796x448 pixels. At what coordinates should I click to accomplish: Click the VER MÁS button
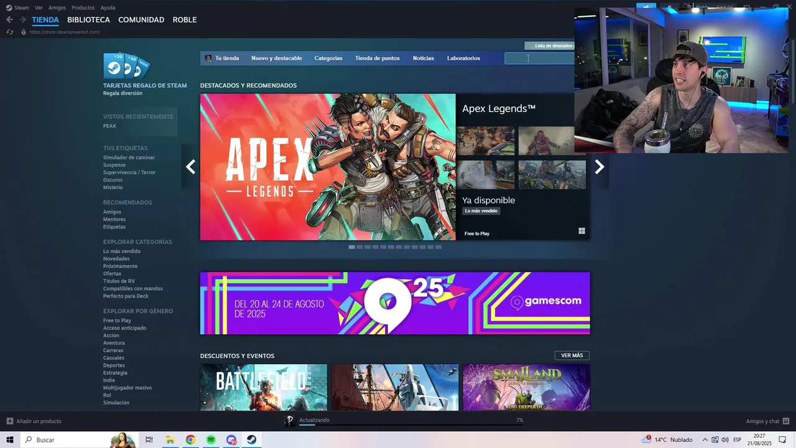pyautogui.click(x=572, y=355)
